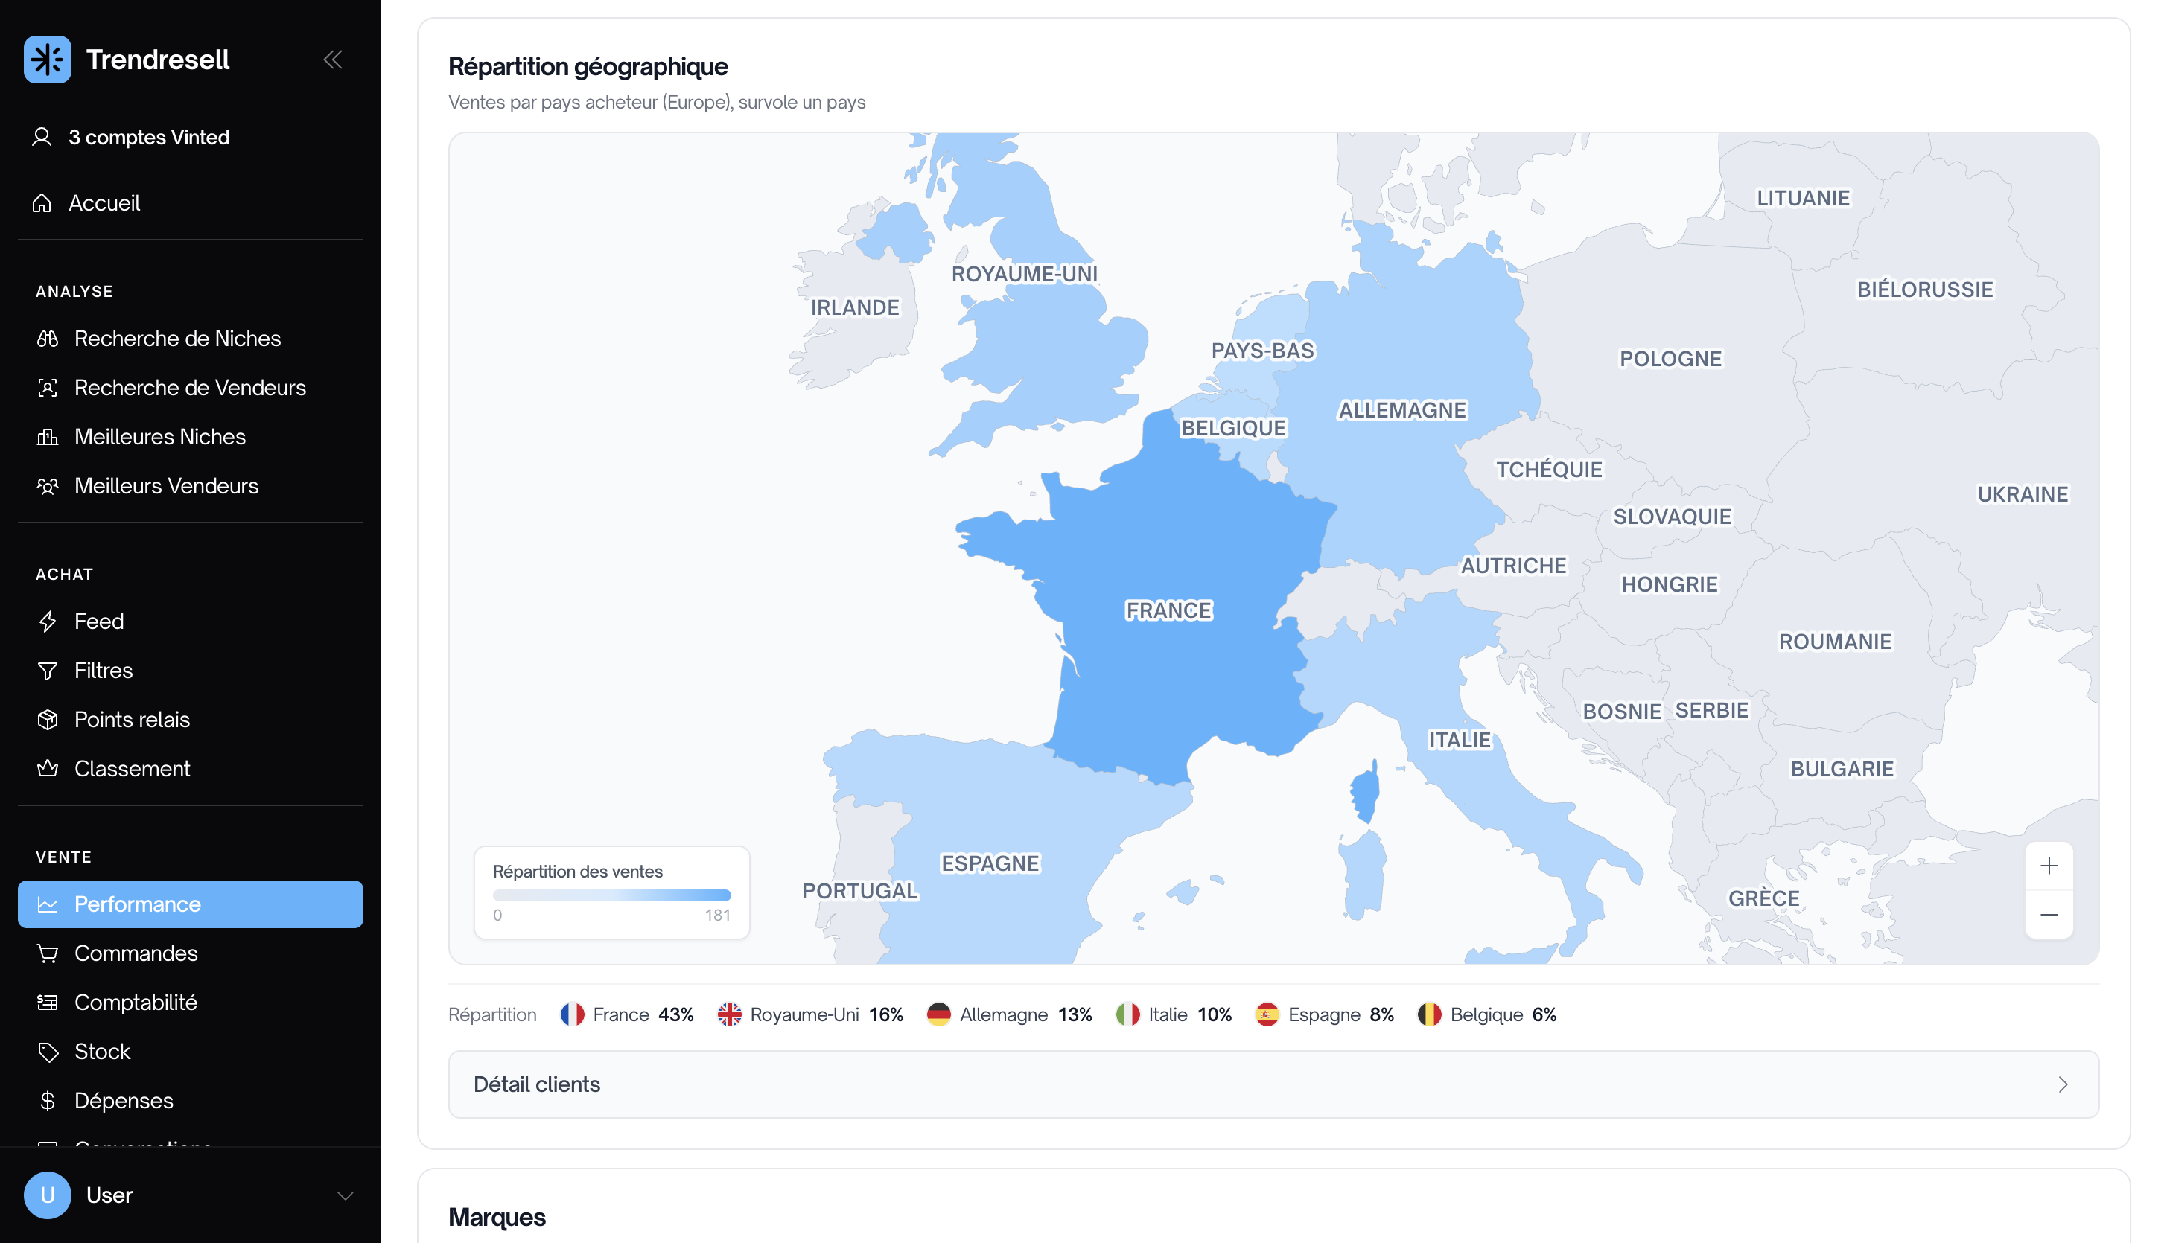This screenshot has width=2167, height=1243.
Task: Click the Meilleurs Vendeurs people icon
Action: (48, 486)
